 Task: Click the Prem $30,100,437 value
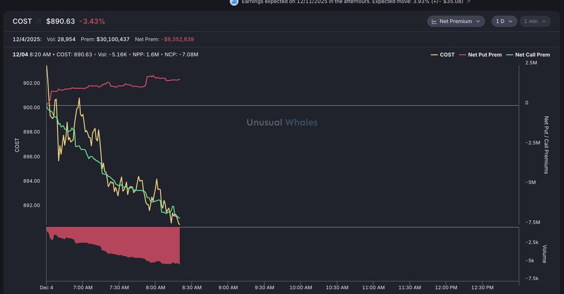tap(113, 39)
